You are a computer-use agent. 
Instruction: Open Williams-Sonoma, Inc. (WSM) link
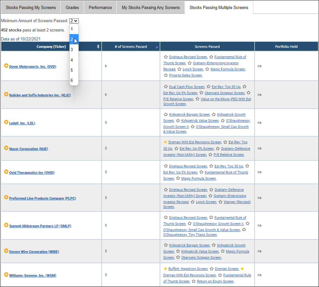[33, 275]
